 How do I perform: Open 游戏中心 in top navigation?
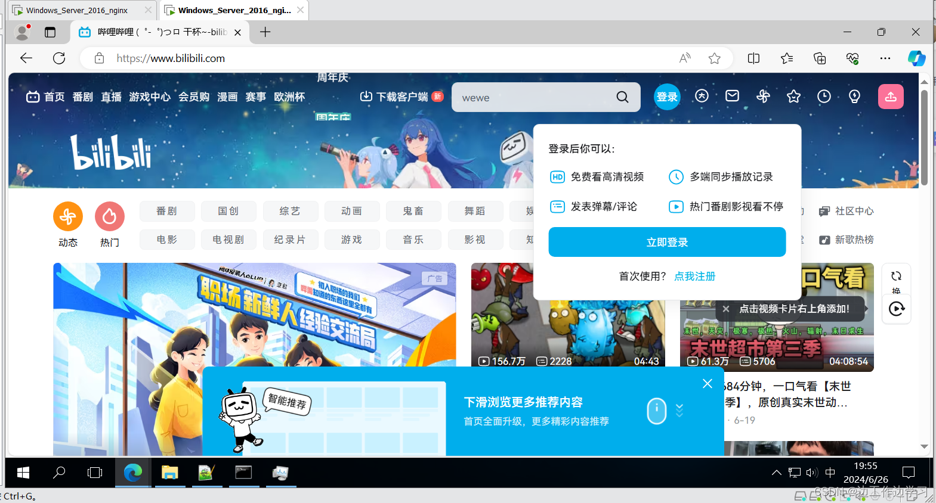(x=150, y=97)
